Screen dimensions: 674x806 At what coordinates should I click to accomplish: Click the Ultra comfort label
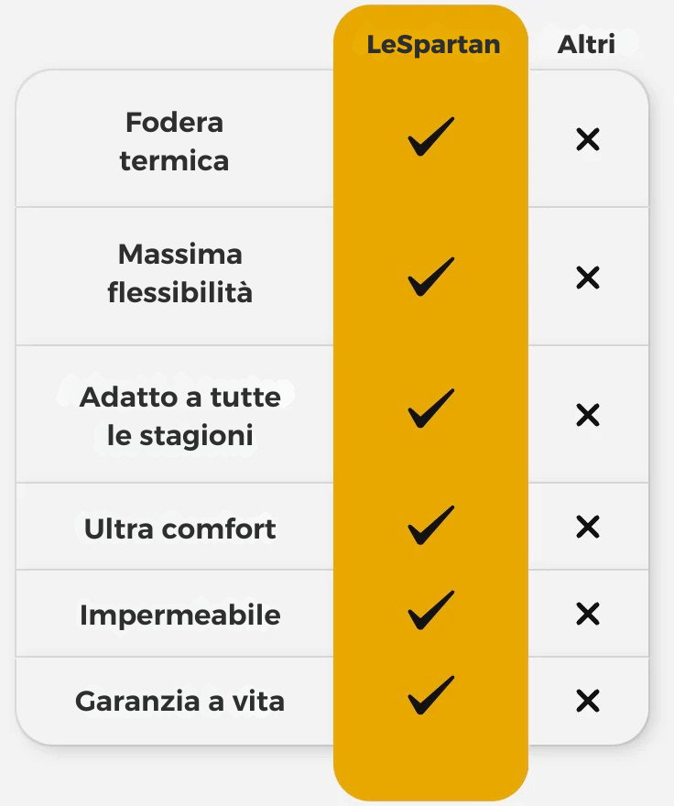pos(179,528)
